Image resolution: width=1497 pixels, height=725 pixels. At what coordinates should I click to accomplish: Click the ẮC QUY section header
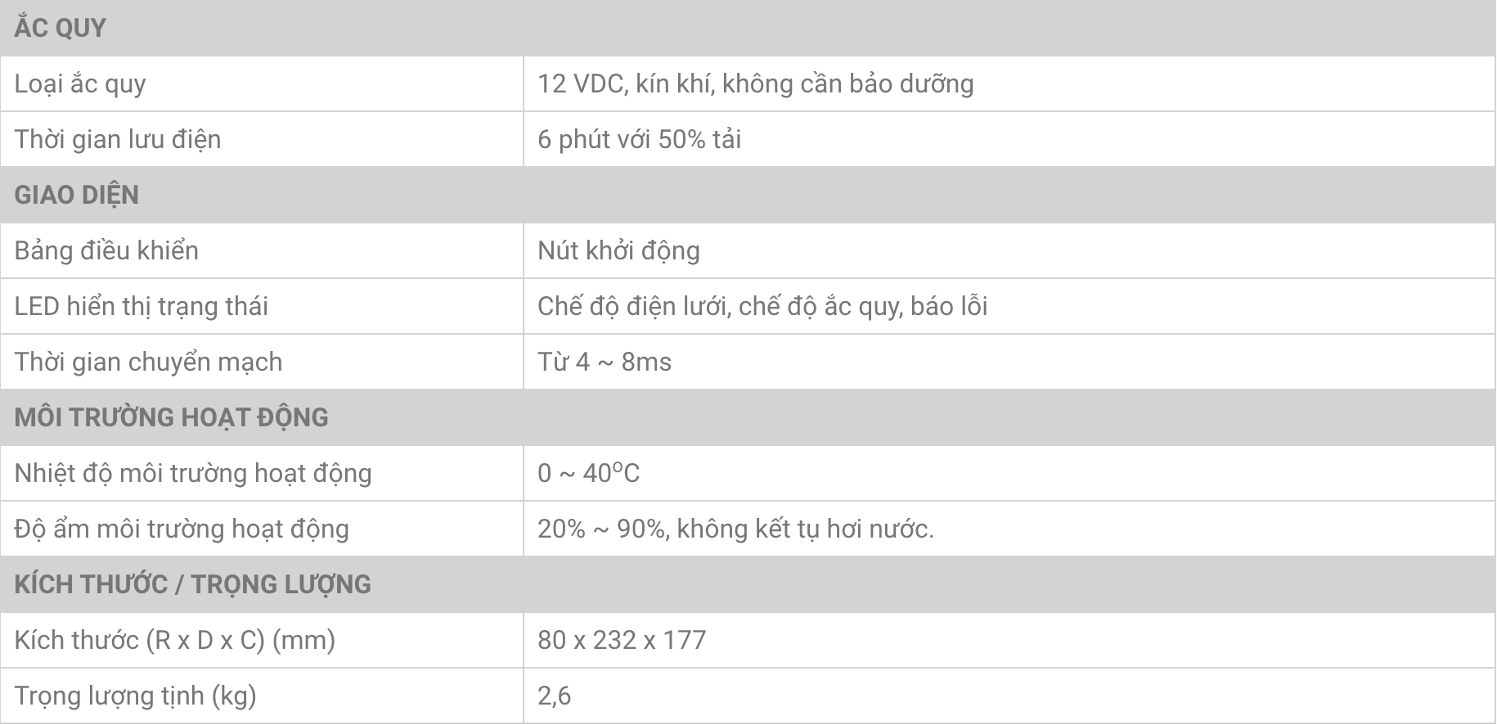click(61, 28)
